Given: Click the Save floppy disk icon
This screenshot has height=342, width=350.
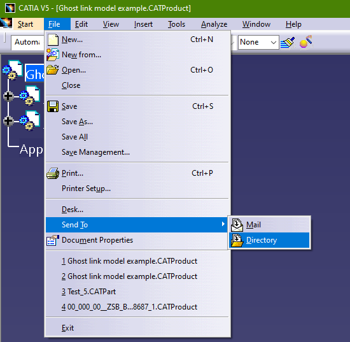Looking at the screenshot, I should (x=53, y=106).
